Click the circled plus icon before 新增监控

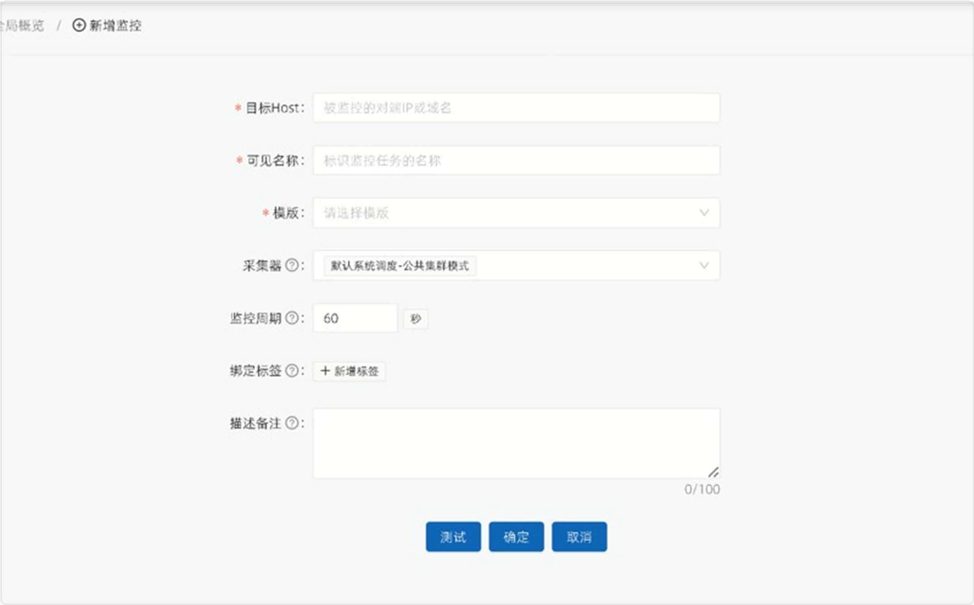coord(79,25)
